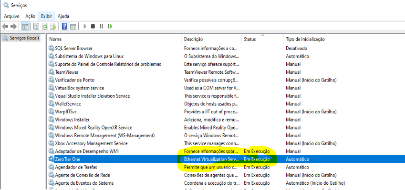This screenshot has height=190, width=405.
Task: Click the Restart Service icon in the toolbar
Action: click(110, 26)
